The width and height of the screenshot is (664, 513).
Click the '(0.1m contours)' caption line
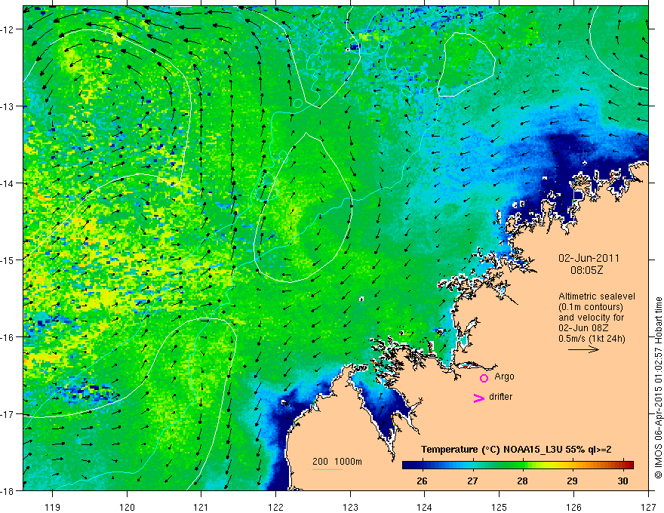coord(591,307)
